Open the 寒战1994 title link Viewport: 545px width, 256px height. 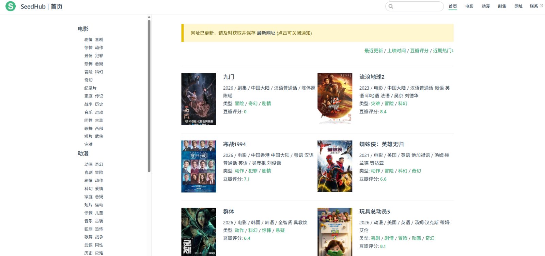[234, 144]
